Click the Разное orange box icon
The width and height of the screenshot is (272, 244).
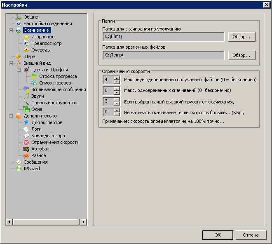pos(26,155)
